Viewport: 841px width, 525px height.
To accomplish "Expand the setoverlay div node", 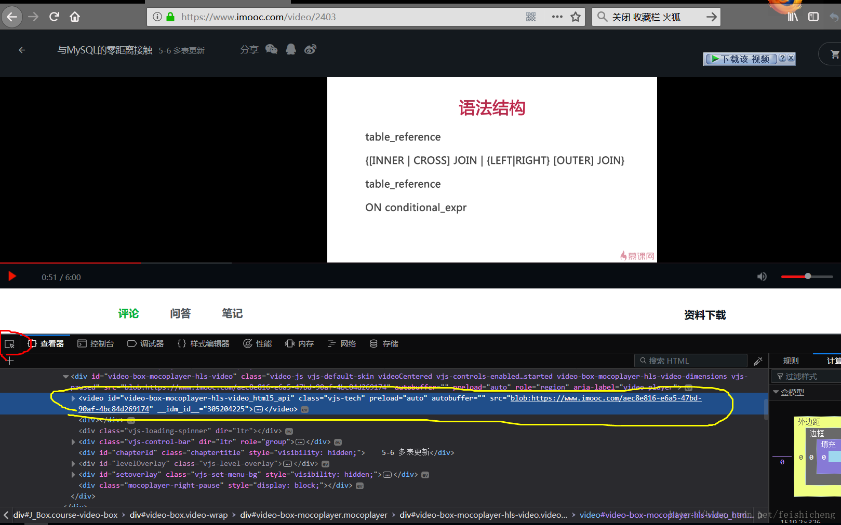I will pyautogui.click(x=73, y=475).
